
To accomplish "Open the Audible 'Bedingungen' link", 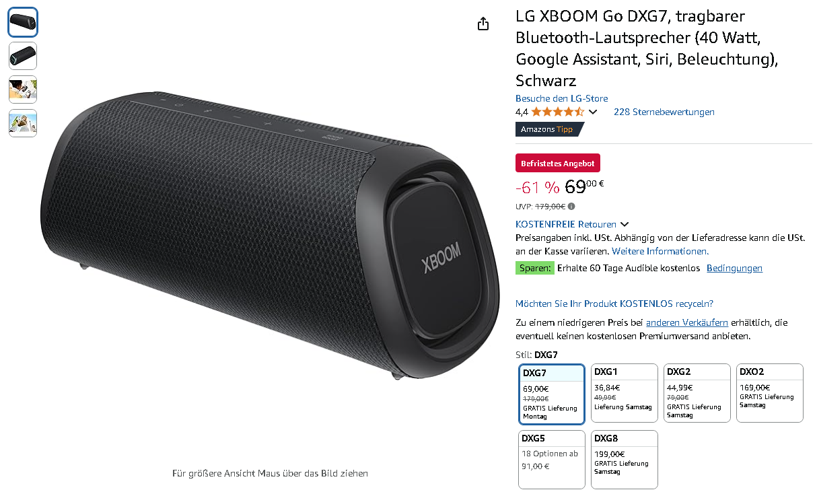I will [734, 268].
